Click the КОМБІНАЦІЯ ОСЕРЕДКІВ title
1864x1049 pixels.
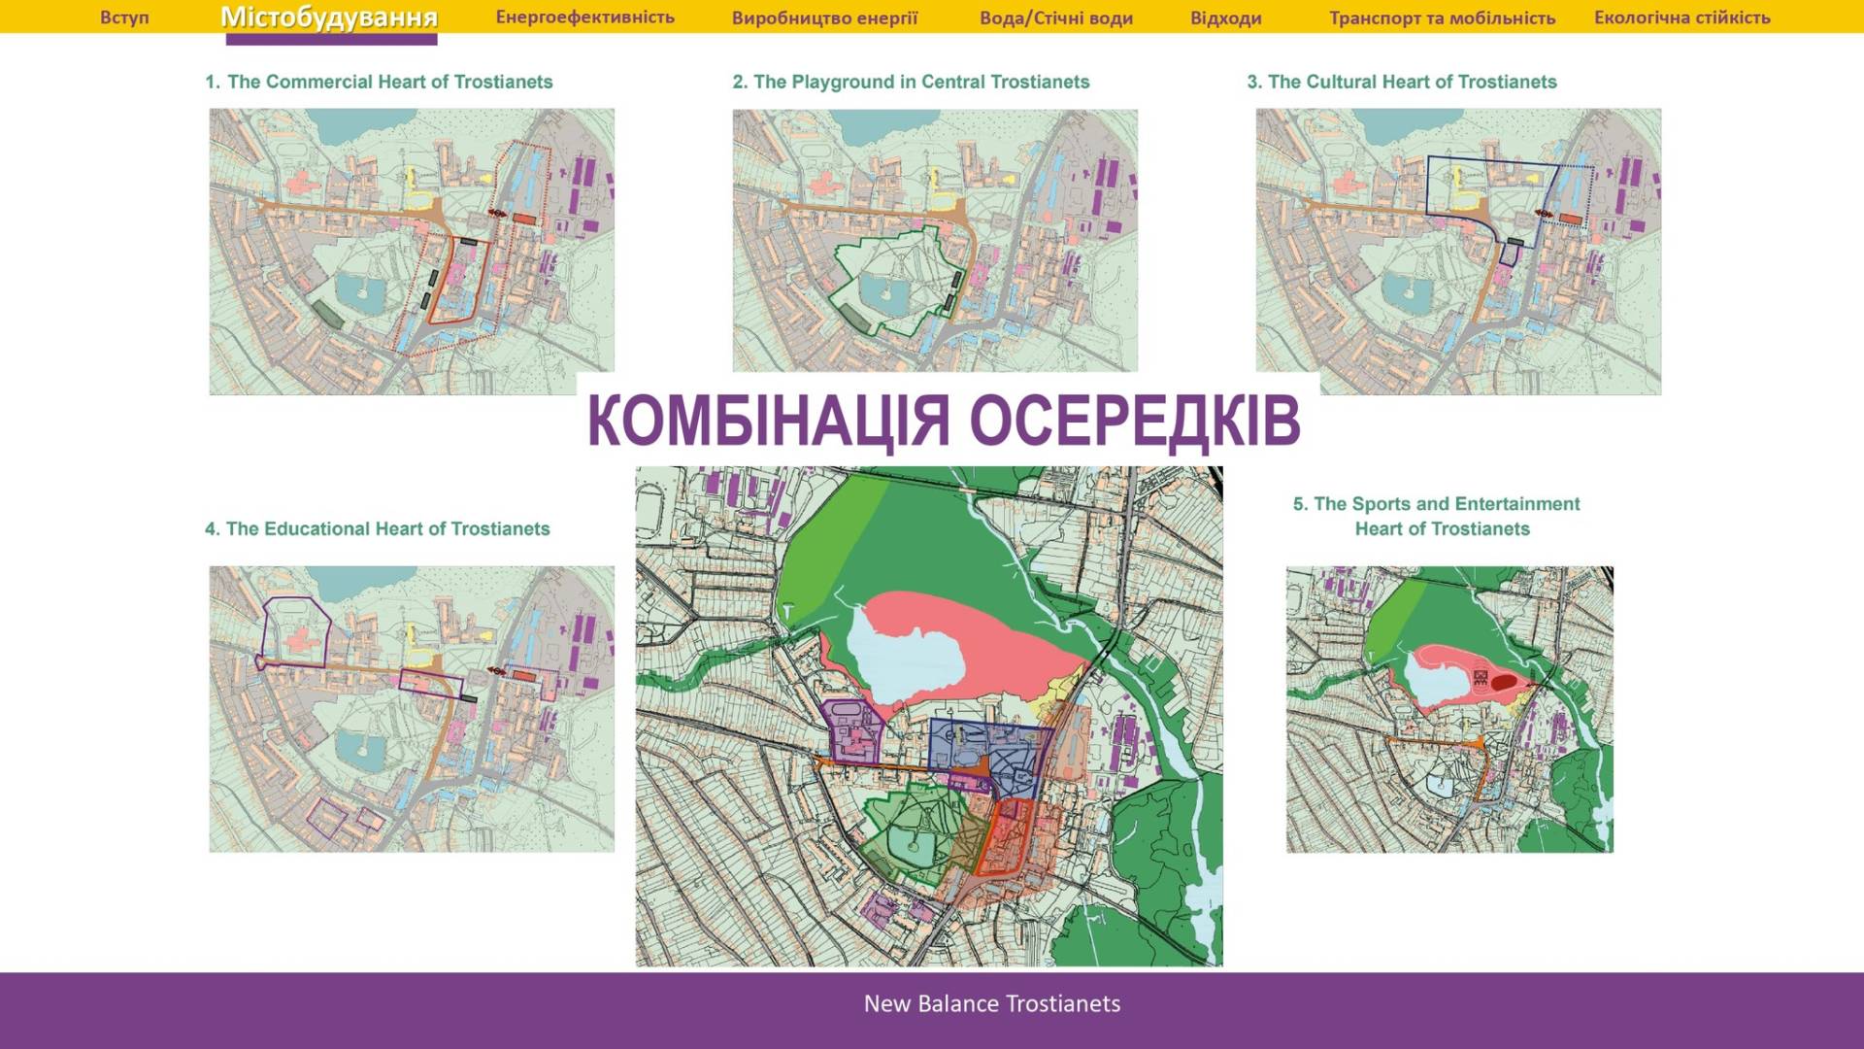click(944, 420)
